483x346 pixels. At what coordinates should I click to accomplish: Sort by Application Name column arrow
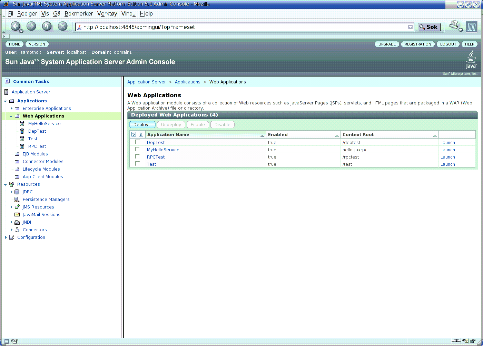coord(262,136)
